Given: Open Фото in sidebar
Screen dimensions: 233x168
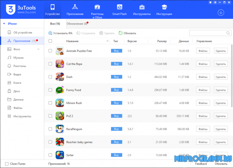Looking at the screenshot, I should [x=22, y=49].
